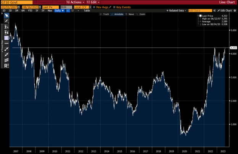Click the BGN source field
Screen dimensions: 238x154
point(66,7)
